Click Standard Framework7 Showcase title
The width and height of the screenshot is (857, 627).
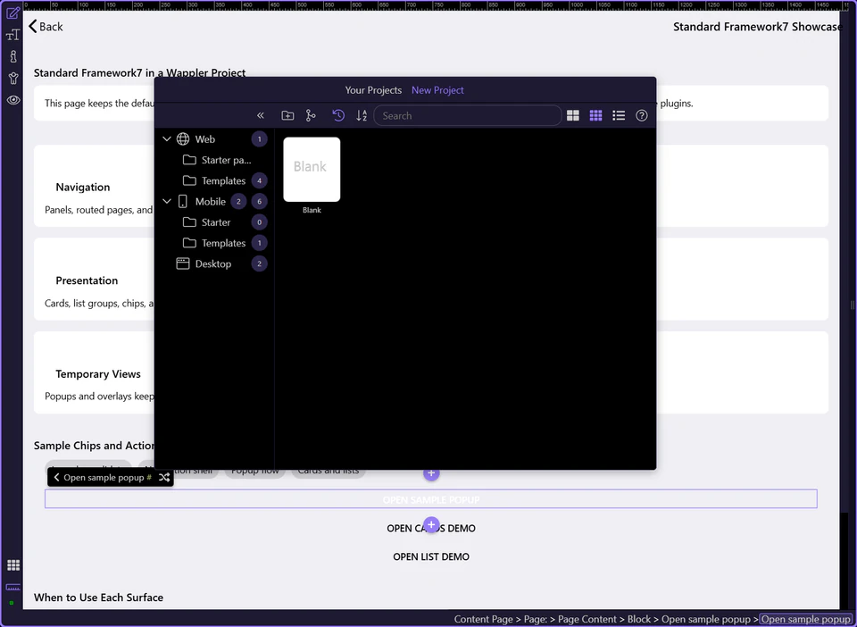coord(758,26)
